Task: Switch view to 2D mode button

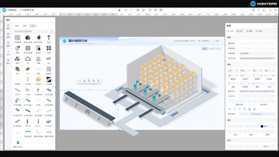Action: [x=204, y=48]
